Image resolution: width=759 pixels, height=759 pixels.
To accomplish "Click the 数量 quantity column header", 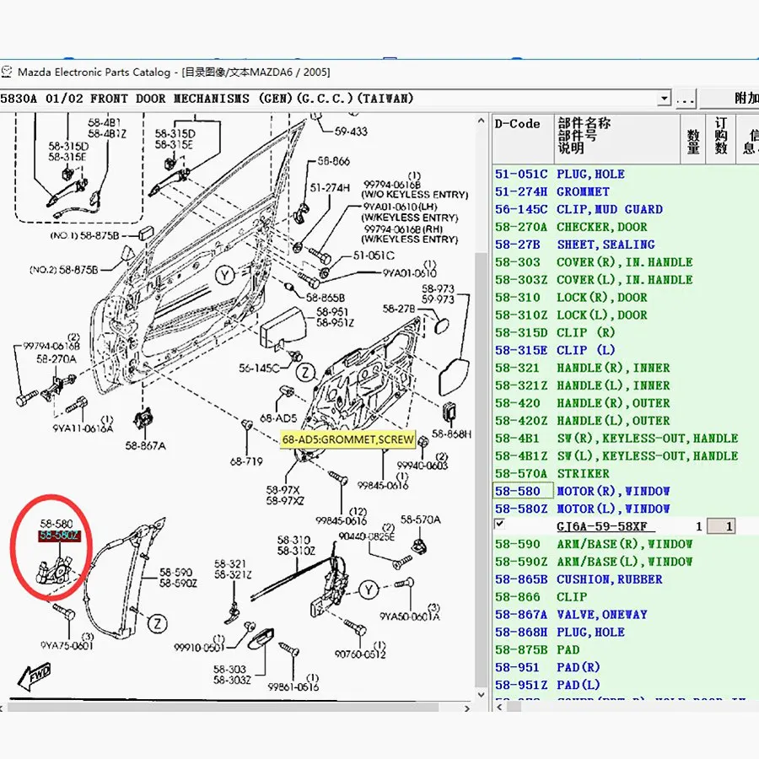I will coord(692,139).
